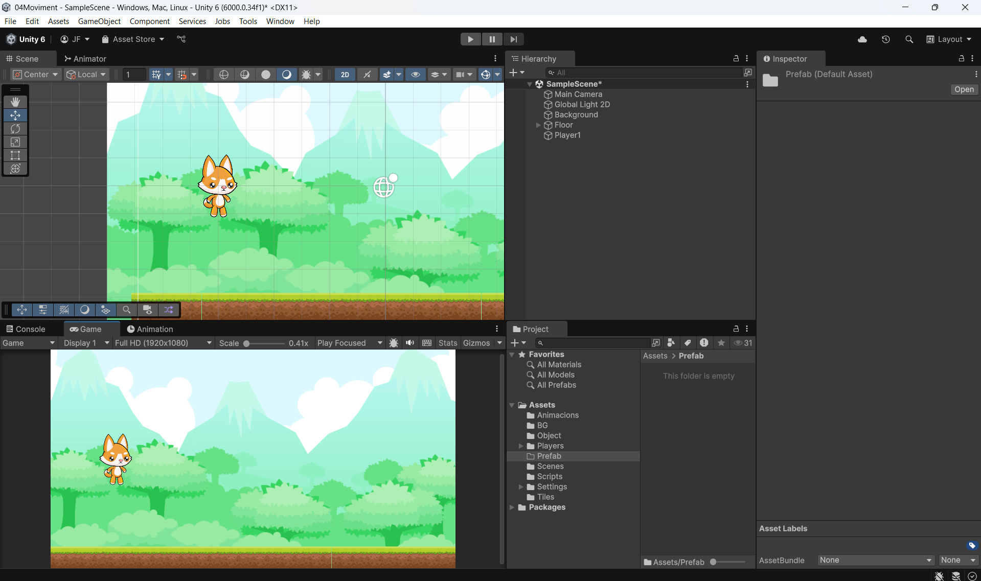Mute audio in Game view
The height and width of the screenshot is (581, 981).
[410, 343]
